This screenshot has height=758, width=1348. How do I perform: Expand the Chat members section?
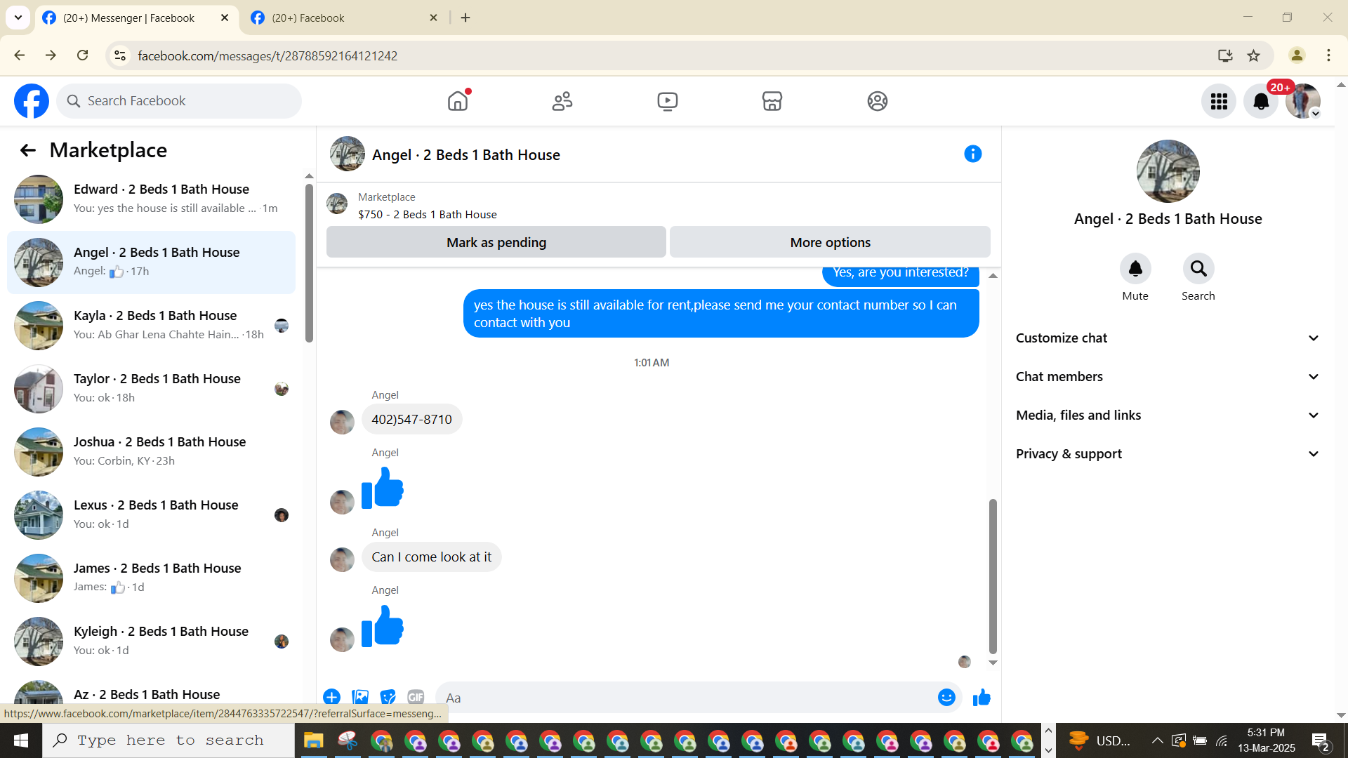coord(1168,377)
